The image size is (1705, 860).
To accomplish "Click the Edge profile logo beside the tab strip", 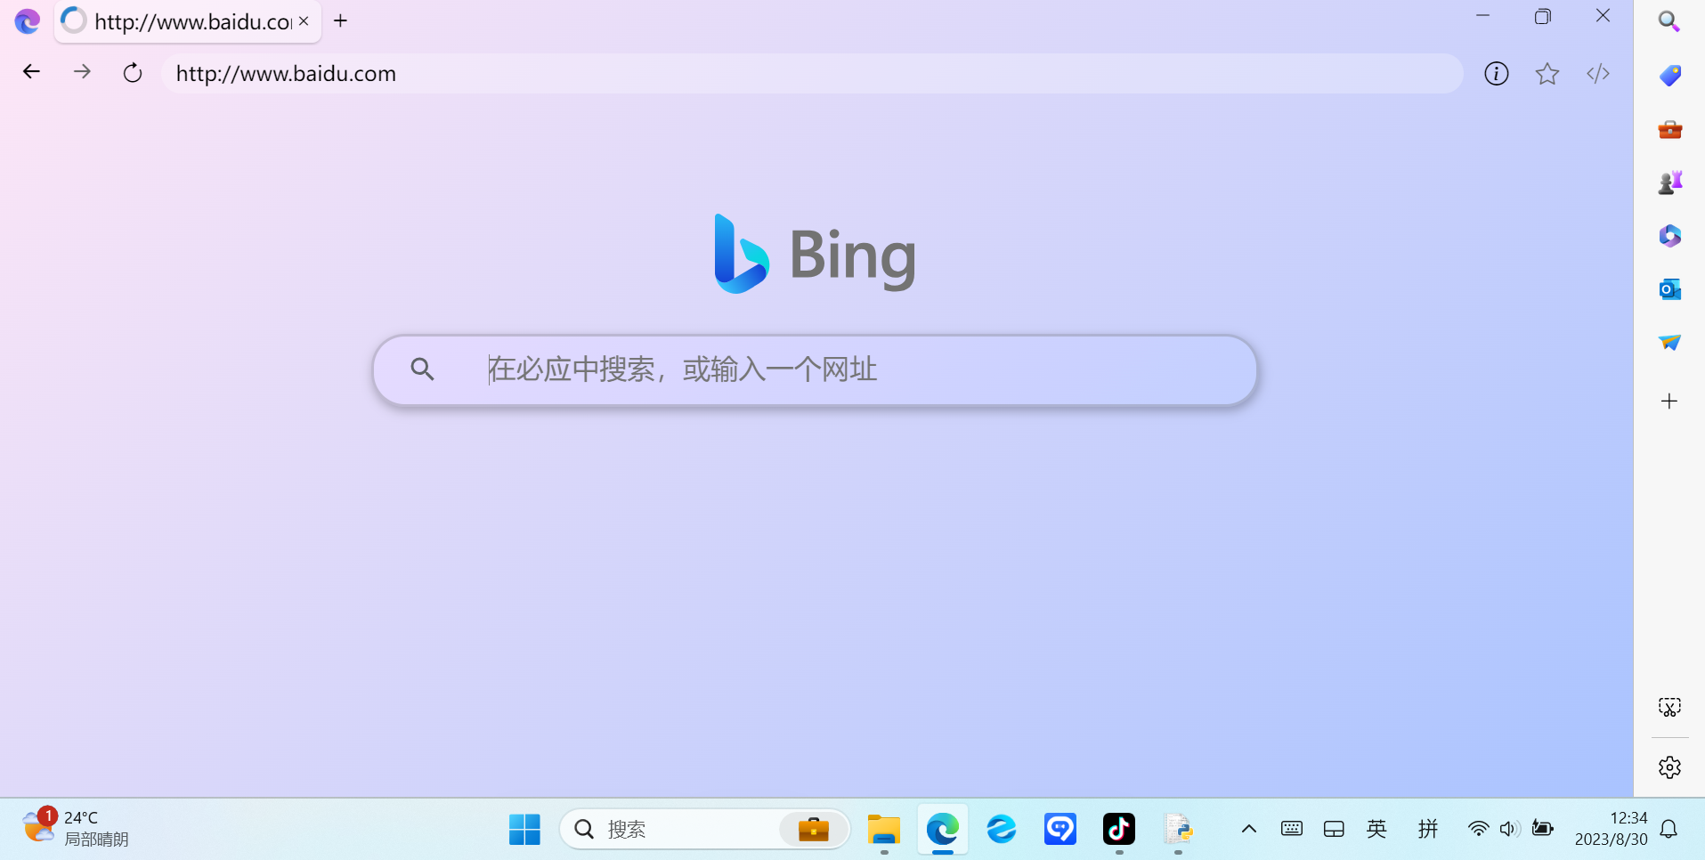I will (28, 21).
